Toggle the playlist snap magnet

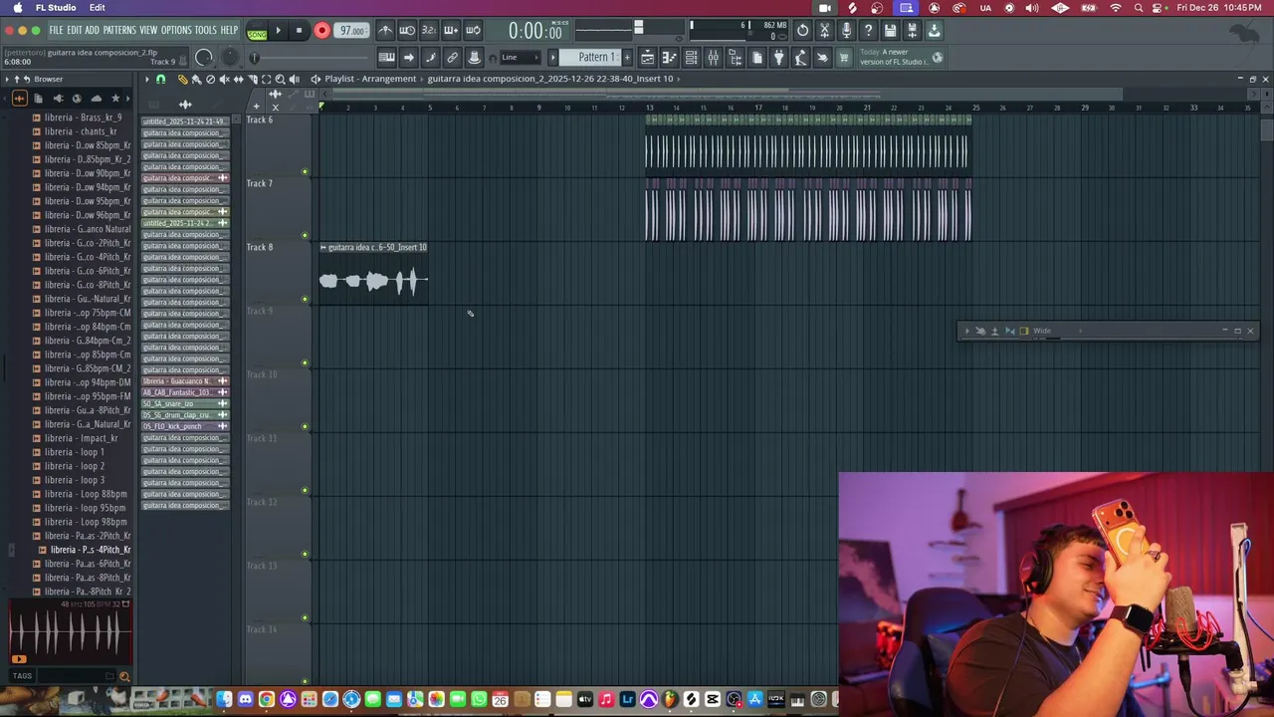(x=160, y=79)
